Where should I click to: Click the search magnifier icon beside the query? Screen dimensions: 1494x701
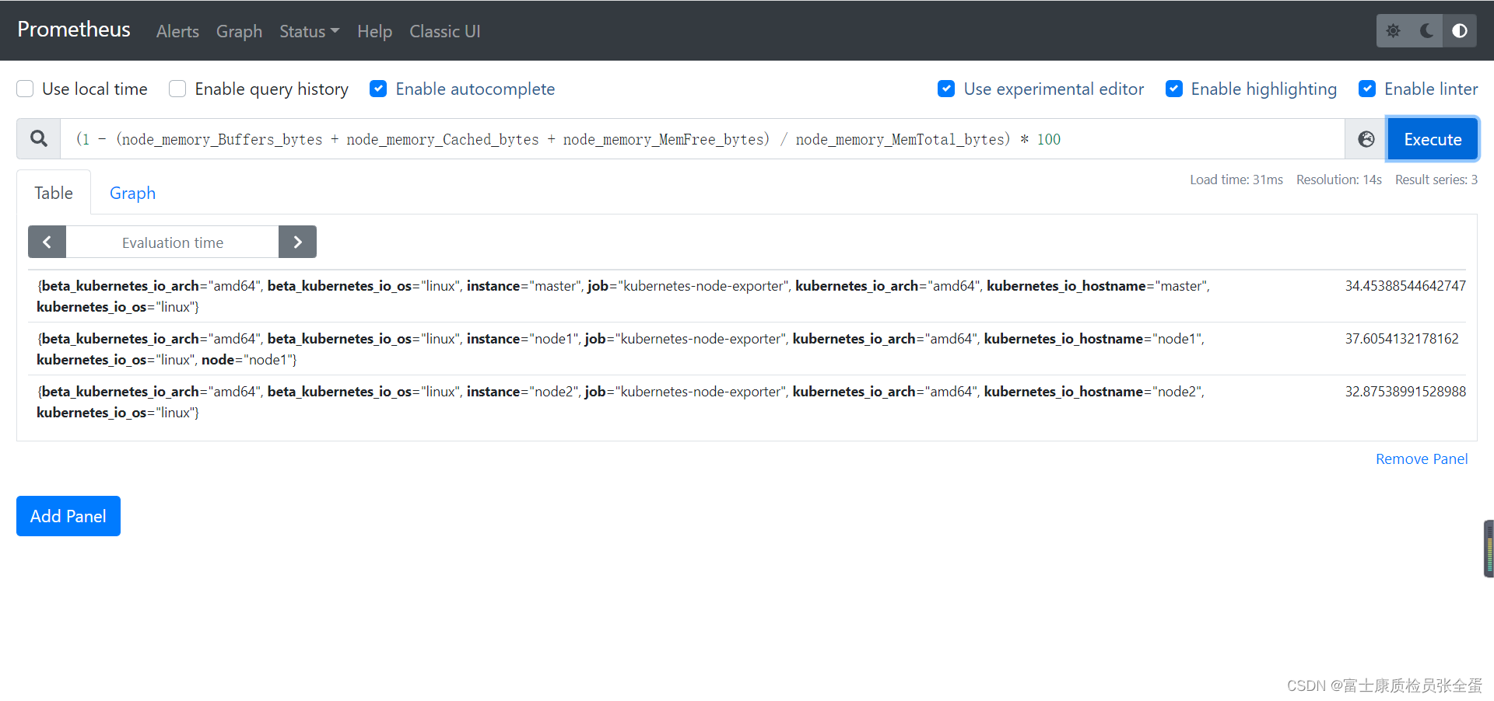pos(39,139)
